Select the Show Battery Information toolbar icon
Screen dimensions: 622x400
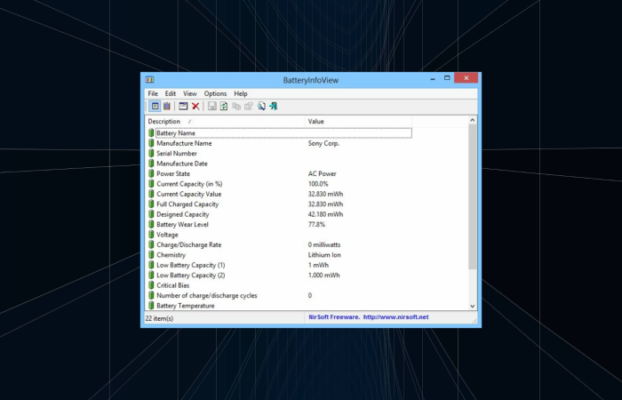(x=155, y=106)
